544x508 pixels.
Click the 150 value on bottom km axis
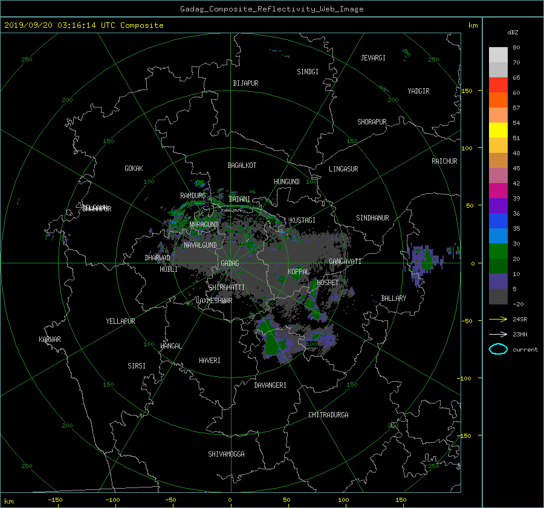[401, 500]
